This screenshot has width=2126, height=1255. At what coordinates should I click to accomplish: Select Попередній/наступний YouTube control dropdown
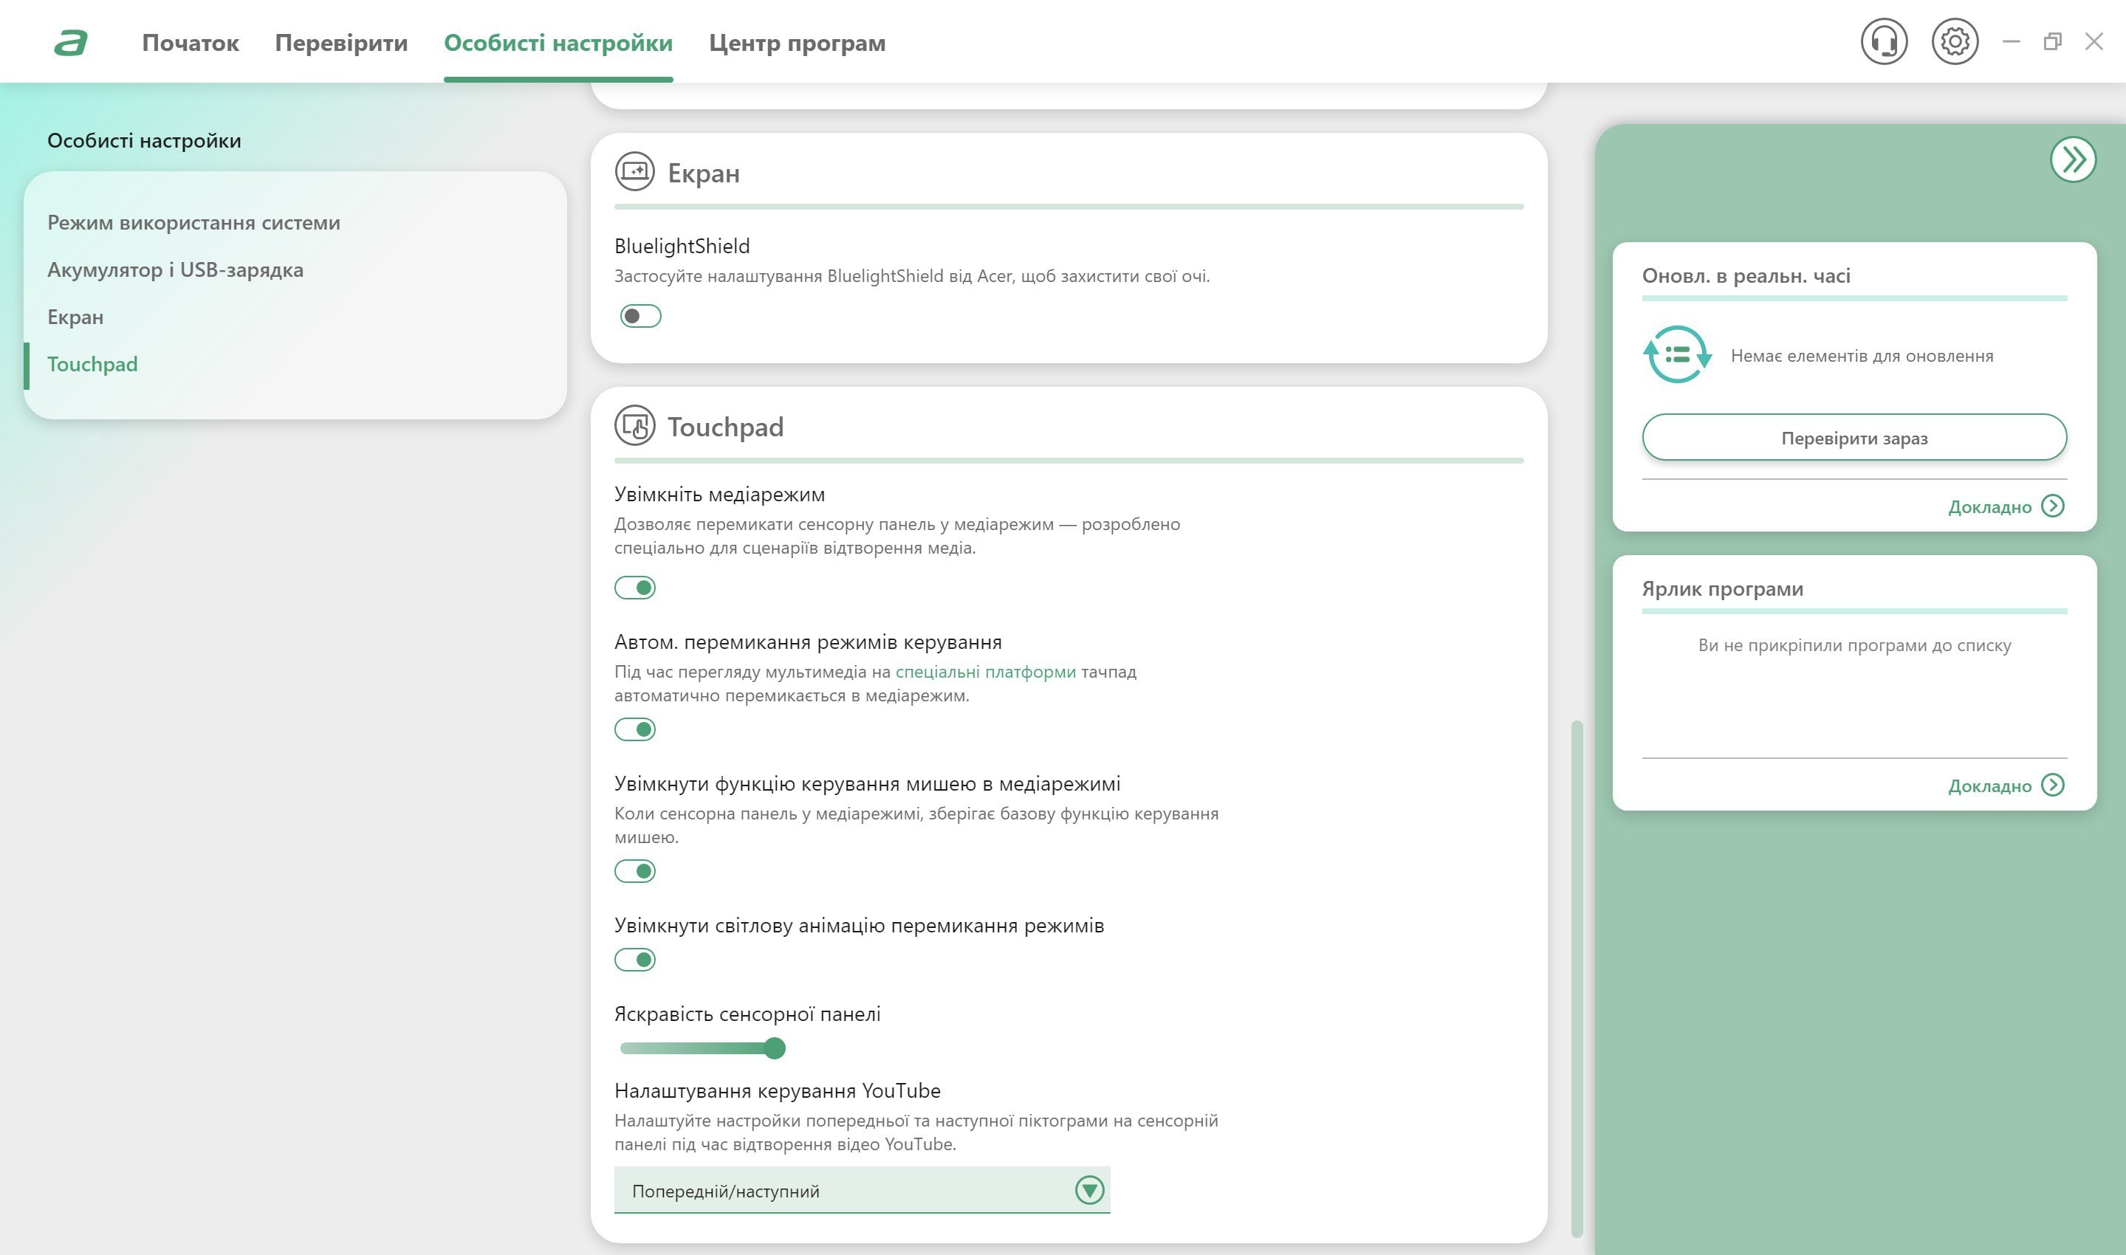[x=862, y=1191]
